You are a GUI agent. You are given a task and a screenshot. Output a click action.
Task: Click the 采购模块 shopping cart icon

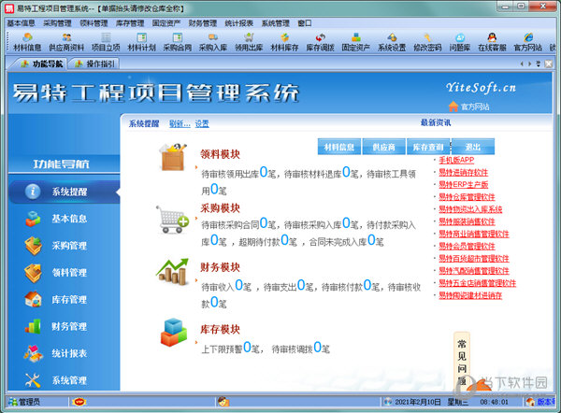(172, 220)
